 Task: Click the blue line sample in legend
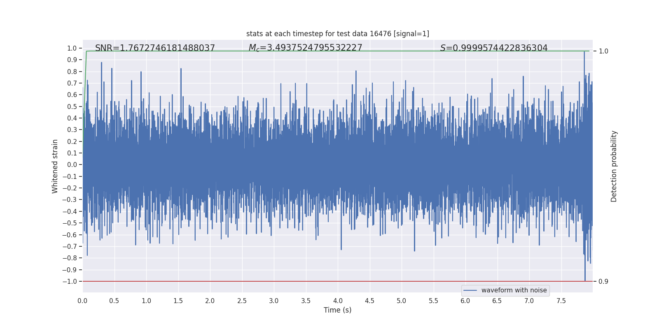pos(470,290)
